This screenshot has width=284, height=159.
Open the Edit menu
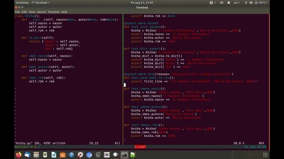tap(24, 12)
